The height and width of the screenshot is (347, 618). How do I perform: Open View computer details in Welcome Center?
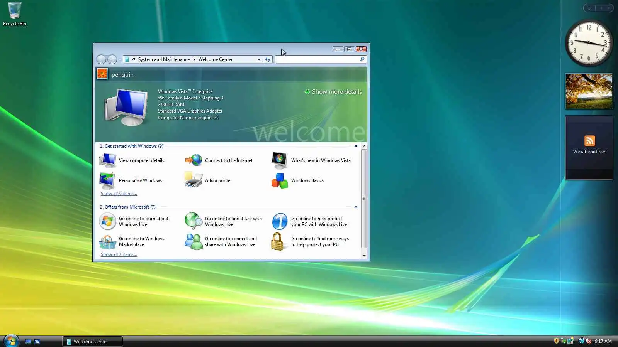tap(132, 160)
